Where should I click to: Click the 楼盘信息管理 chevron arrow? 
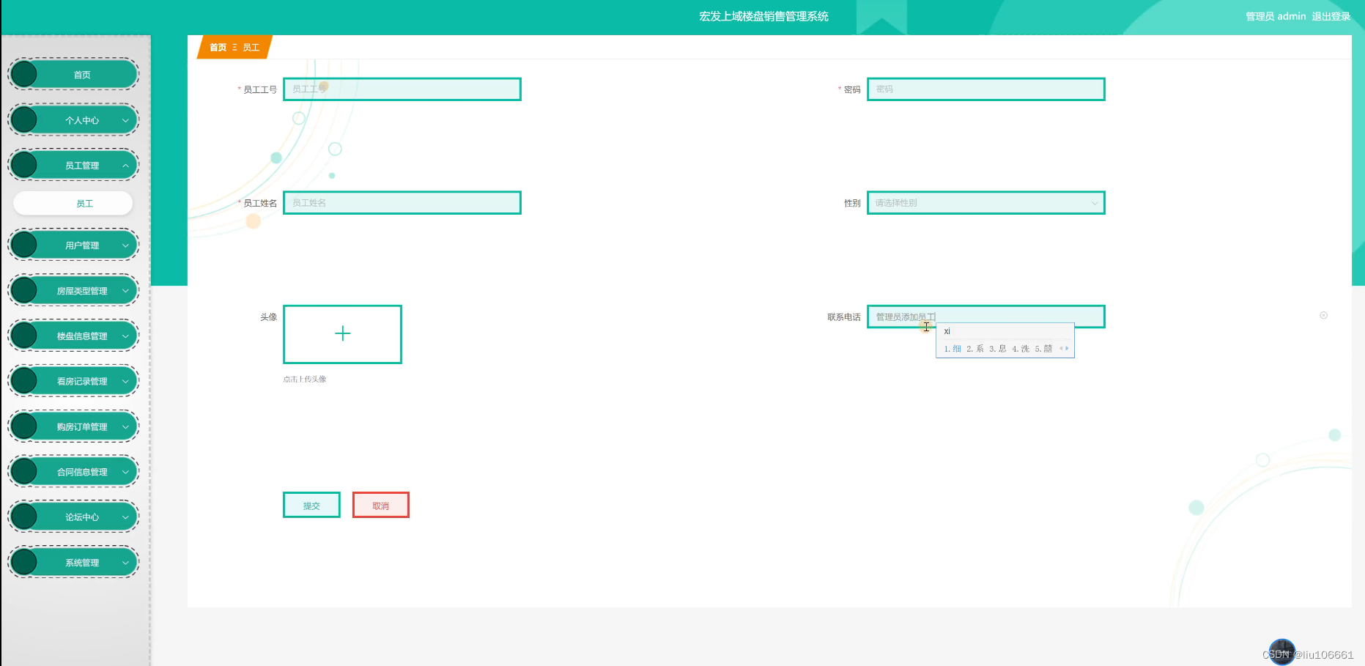click(x=125, y=336)
